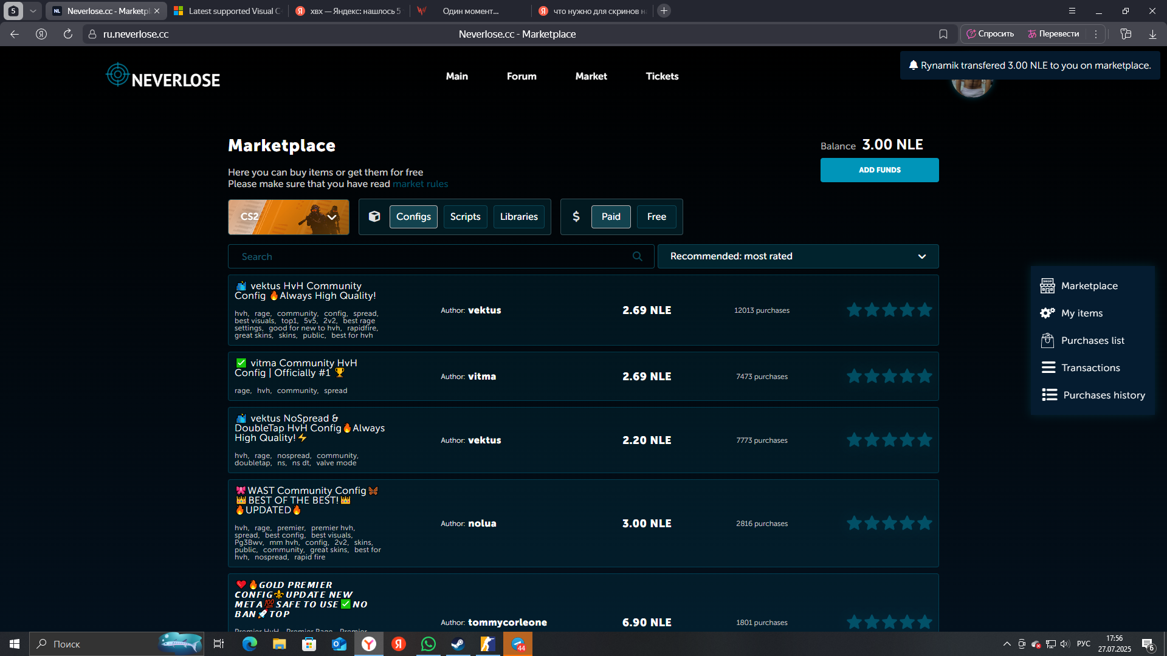Open the Tickets nav item
The width and height of the screenshot is (1167, 656).
click(662, 76)
